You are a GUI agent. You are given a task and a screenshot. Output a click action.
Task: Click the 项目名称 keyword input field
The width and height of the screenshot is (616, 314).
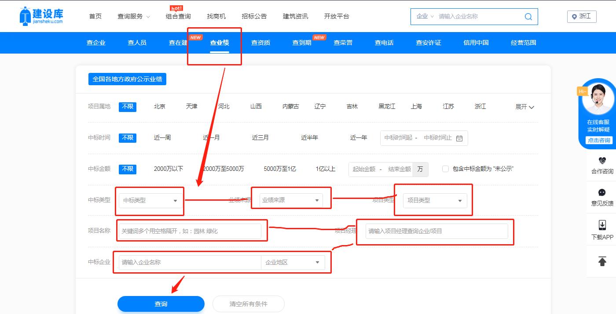(190, 231)
